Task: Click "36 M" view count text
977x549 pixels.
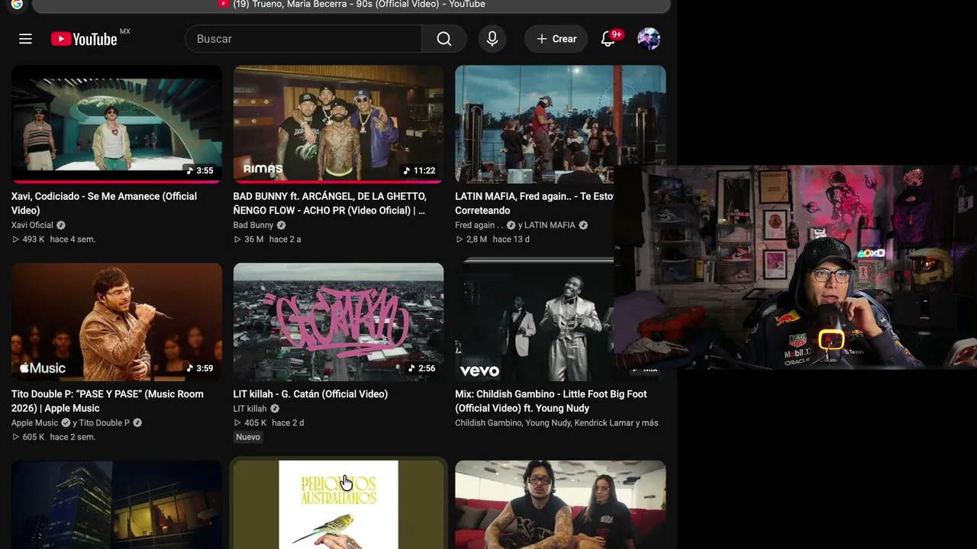Action: point(254,239)
